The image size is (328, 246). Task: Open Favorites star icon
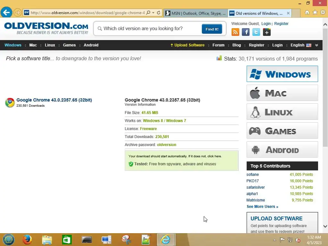(315, 12)
